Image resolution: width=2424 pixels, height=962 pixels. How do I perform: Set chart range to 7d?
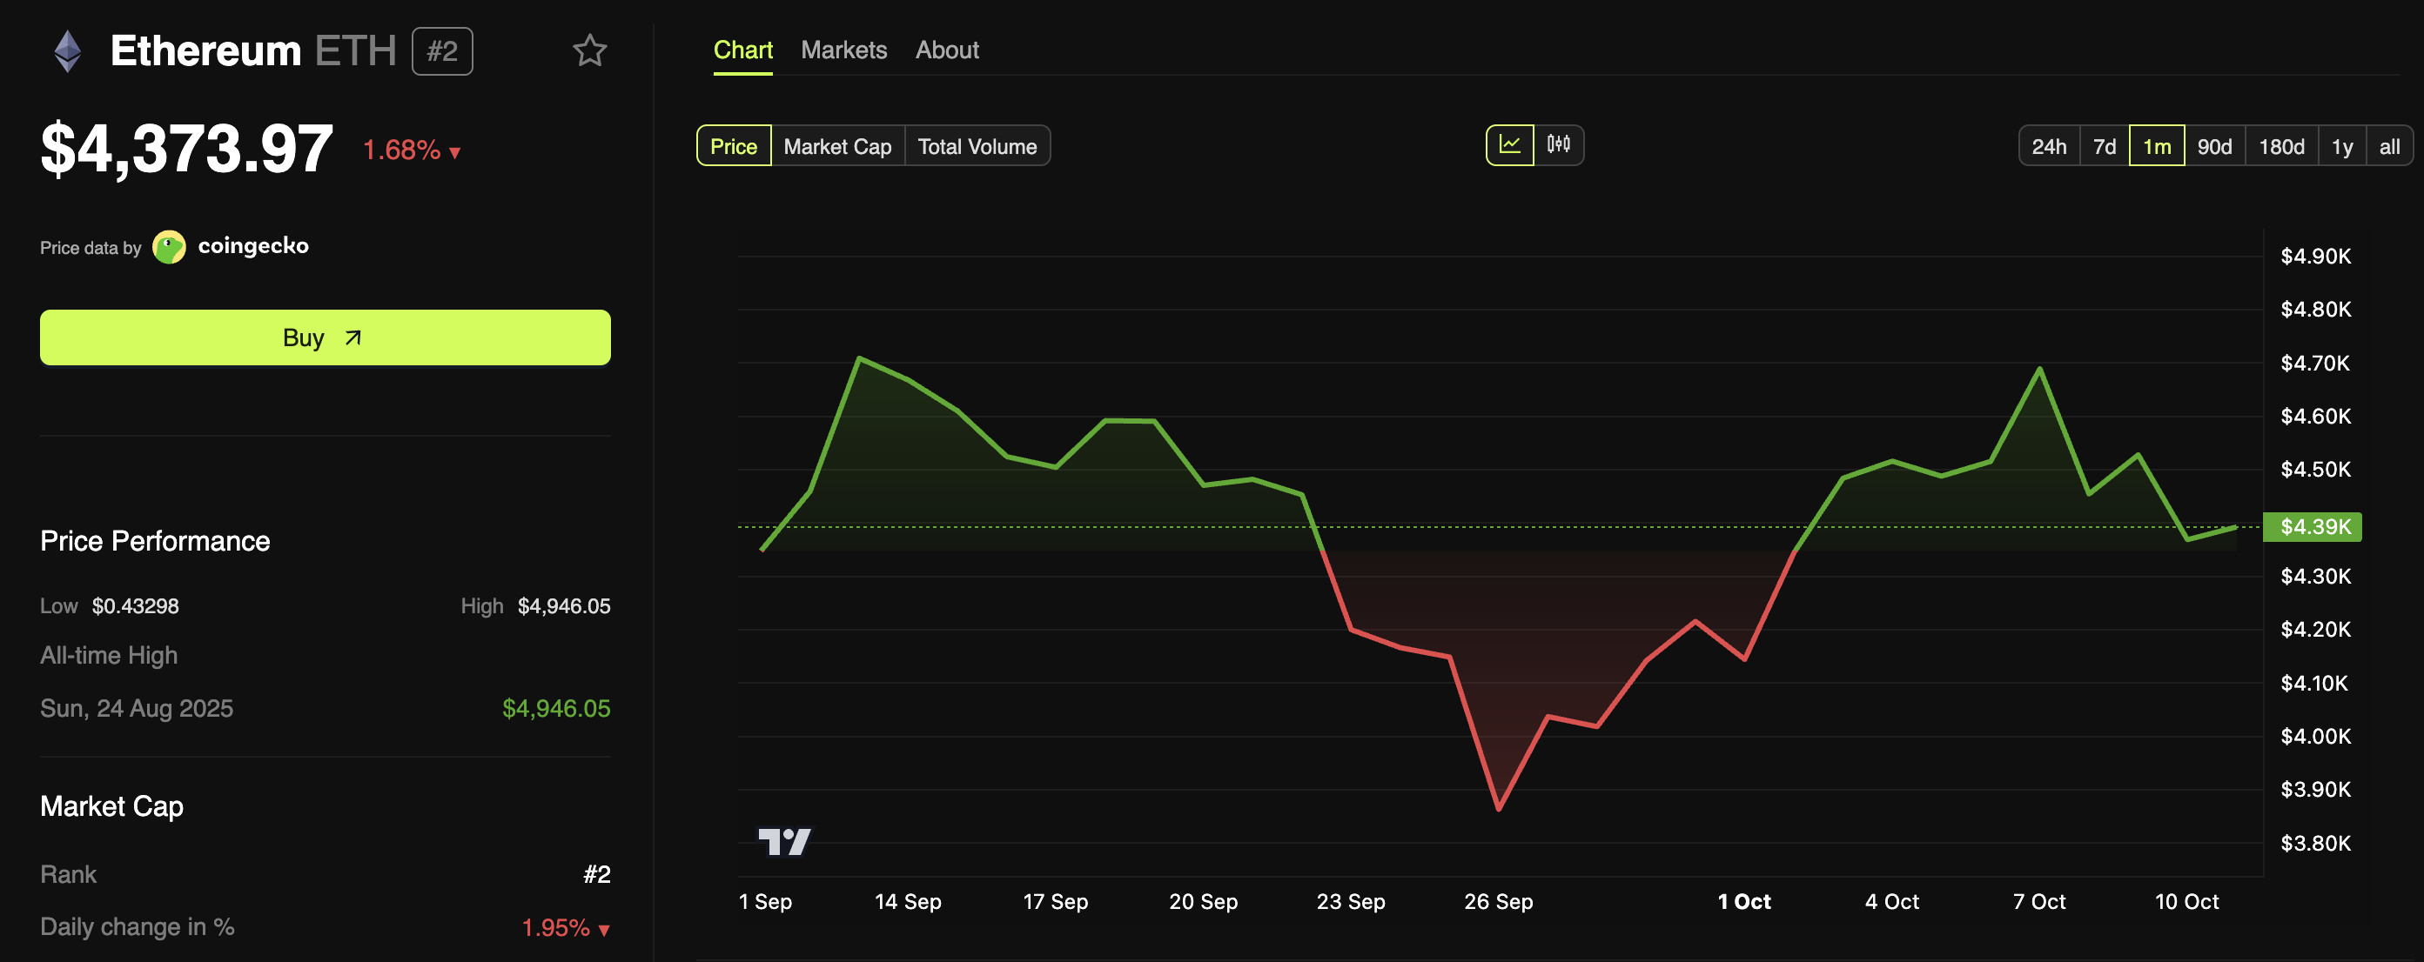coord(2104,147)
